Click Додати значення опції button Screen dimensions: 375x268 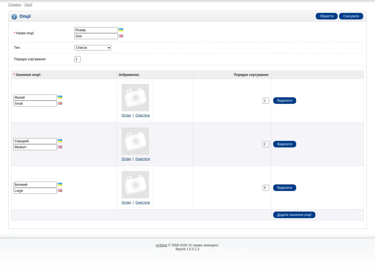[294, 215]
